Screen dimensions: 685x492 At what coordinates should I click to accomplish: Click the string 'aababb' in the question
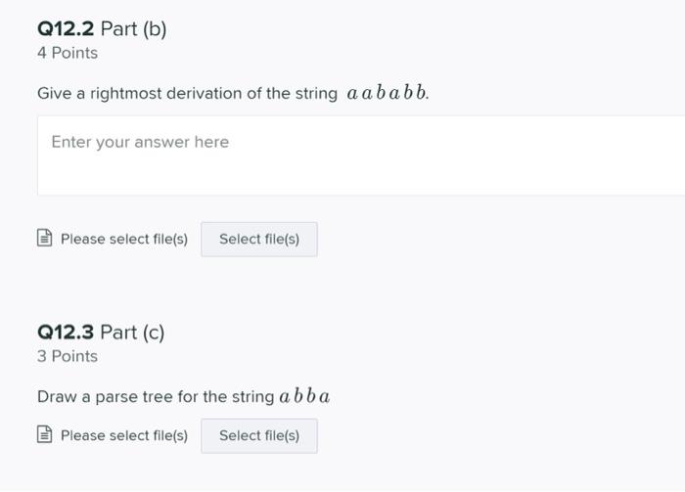388,94
